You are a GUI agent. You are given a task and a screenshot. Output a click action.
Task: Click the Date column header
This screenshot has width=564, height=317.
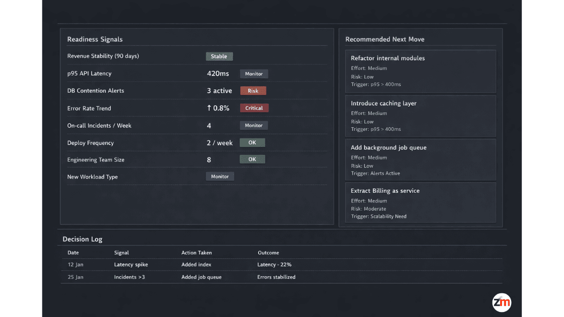coord(73,253)
